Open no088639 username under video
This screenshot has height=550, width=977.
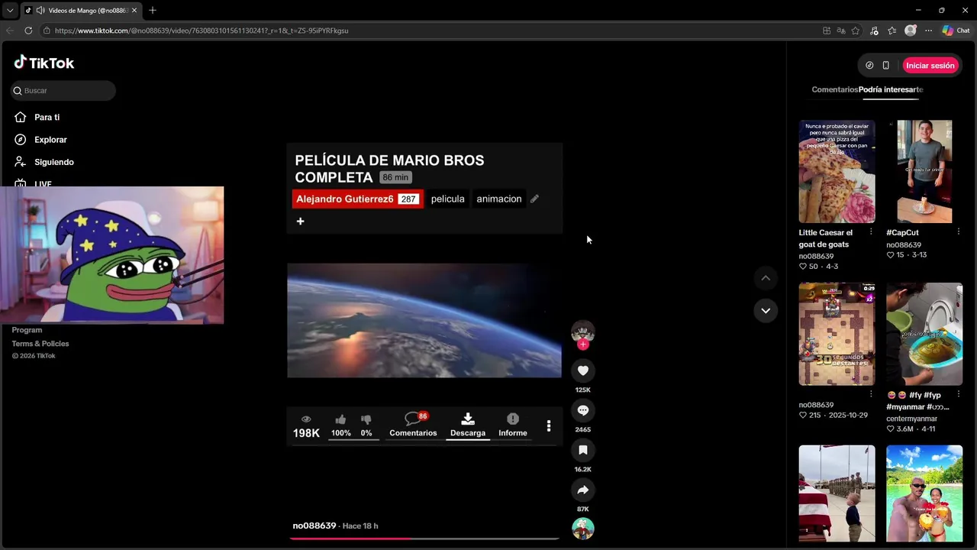tap(314, 526)
